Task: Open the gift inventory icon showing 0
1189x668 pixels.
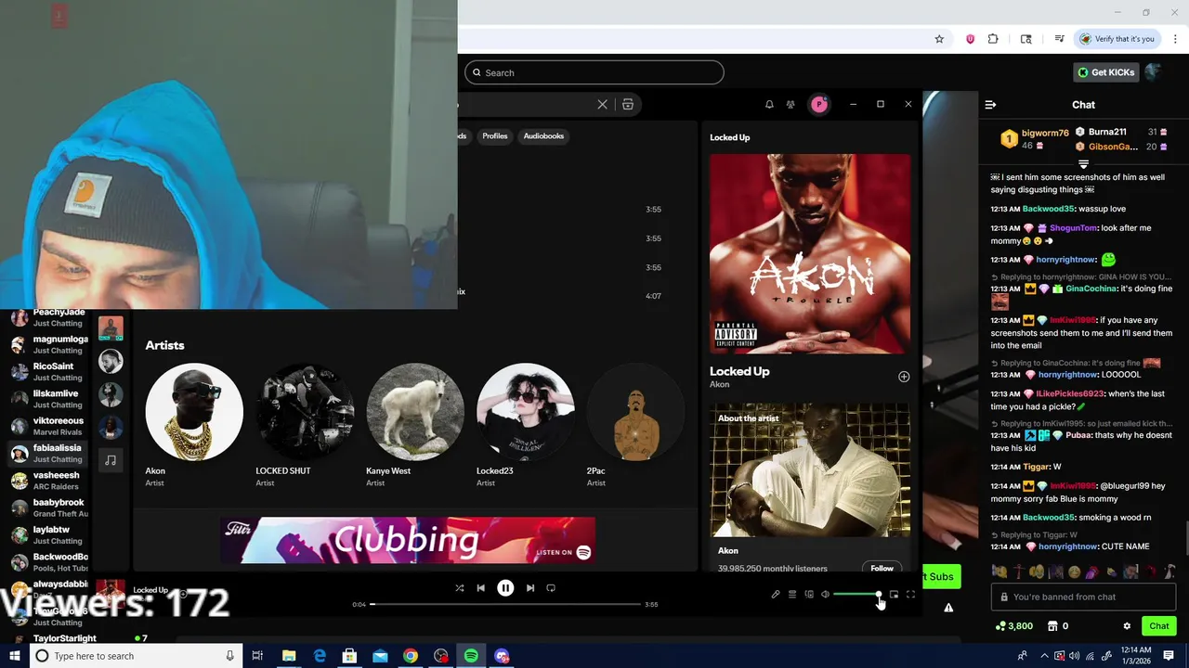Action: click(1057, 626)
